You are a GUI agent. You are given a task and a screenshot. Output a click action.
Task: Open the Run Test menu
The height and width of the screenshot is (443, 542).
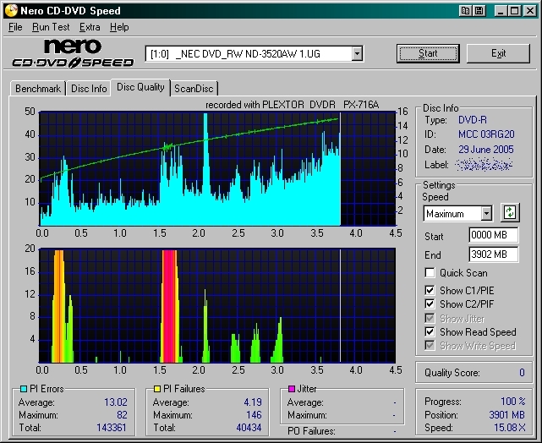[51, 27]
